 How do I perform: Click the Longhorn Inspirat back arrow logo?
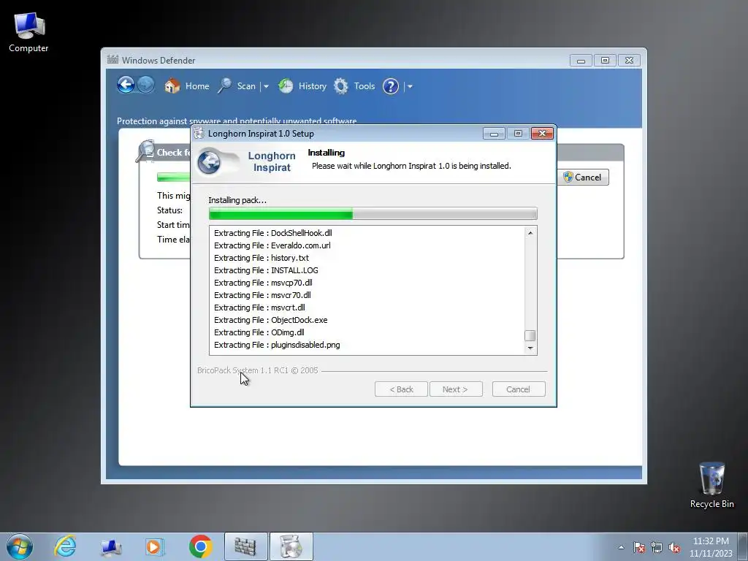point(209,162)
